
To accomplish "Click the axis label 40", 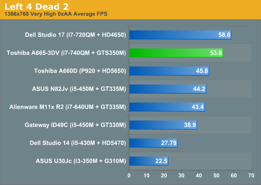I will pos(199,175).
